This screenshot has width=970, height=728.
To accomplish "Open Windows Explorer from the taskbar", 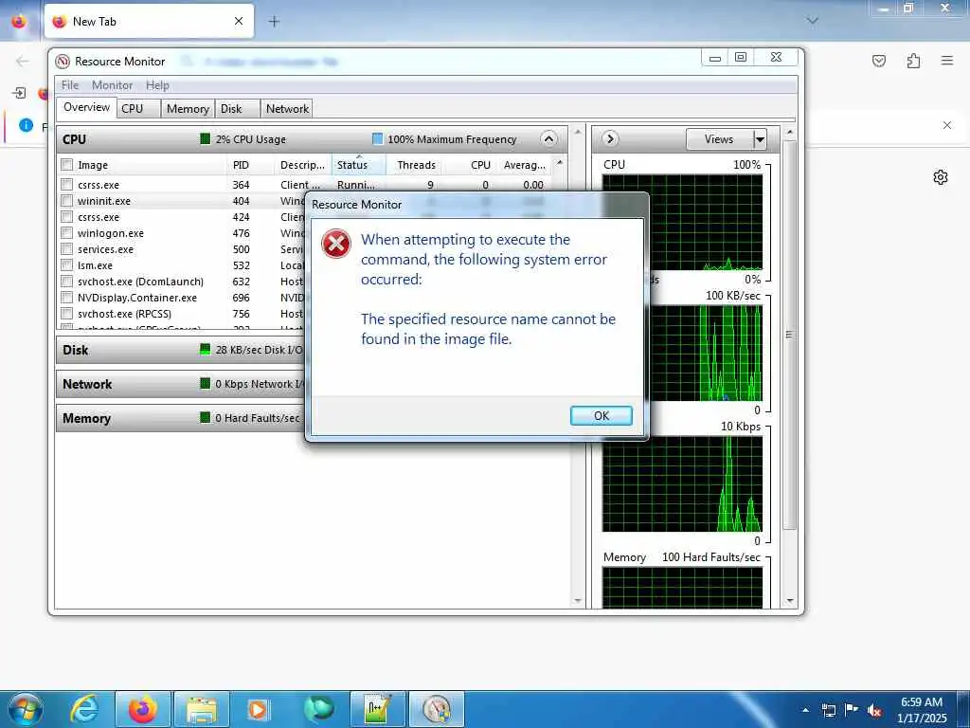I will point(202,709).
